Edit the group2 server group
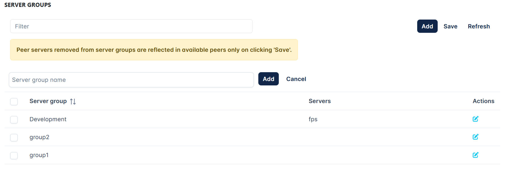The width and height of the screenshot is (507, 170). point(475,137)
